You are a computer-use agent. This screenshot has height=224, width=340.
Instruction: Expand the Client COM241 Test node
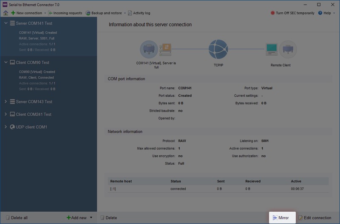click(x=6, y=114)
